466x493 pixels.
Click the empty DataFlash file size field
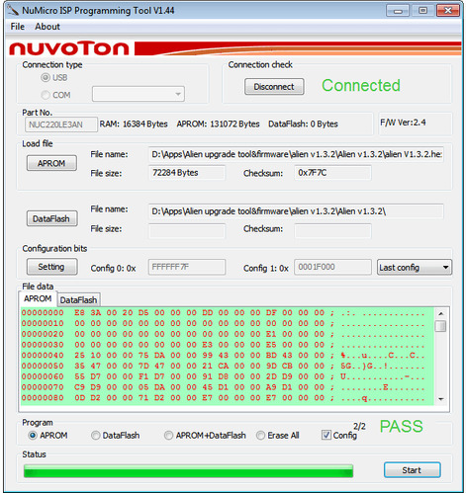pos(187,231)
